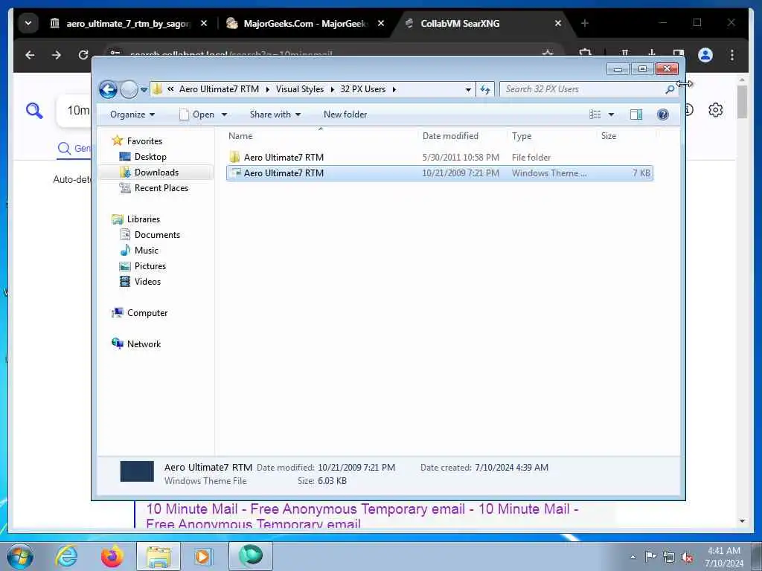This screenshot has height=571, width=762.
Task: Open the 'Share with' menu
Action: tap(275, 114)
